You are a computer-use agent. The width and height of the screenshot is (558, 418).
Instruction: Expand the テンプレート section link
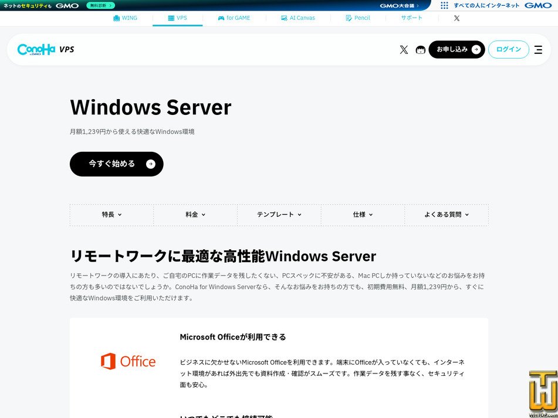click(x=279, y=215)
